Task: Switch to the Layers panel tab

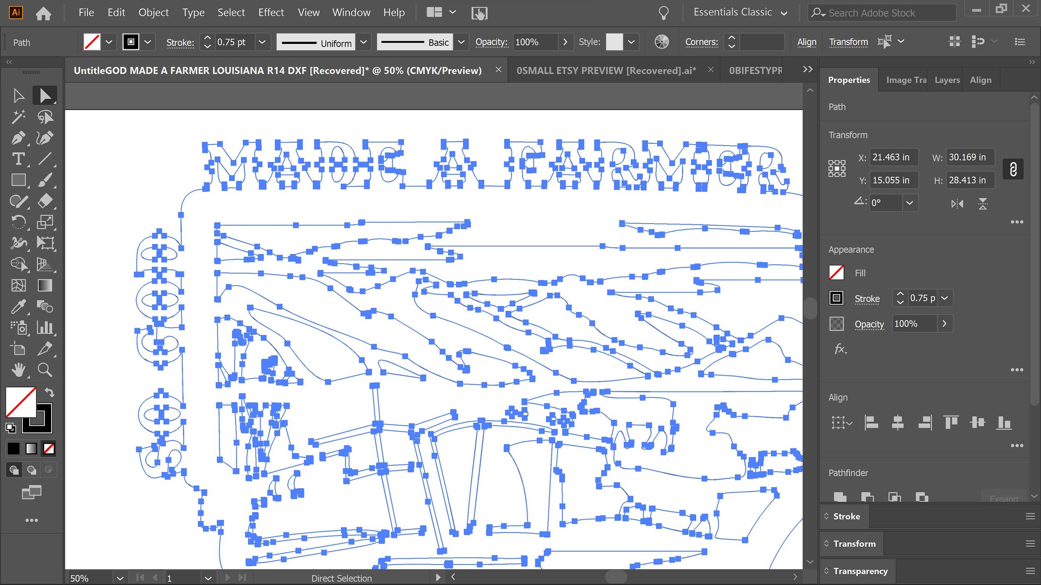Action: (x=947, y=80)
